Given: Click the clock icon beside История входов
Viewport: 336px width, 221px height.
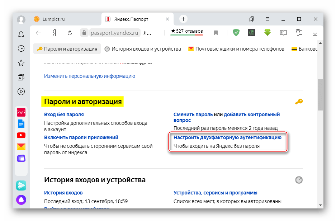Looking at the screenshot, I should [299, 180].
